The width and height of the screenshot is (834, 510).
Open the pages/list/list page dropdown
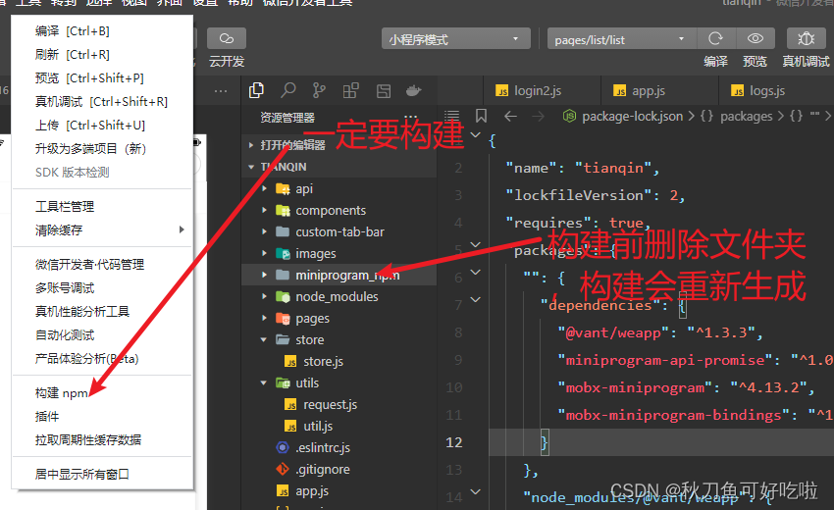tap(622, 39)
